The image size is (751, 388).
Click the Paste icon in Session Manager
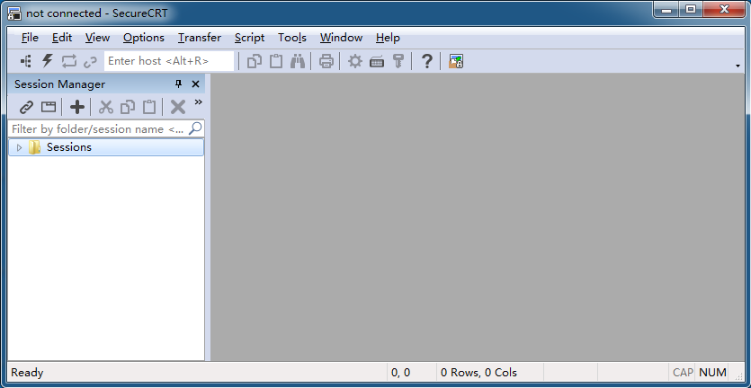(149, 107)
